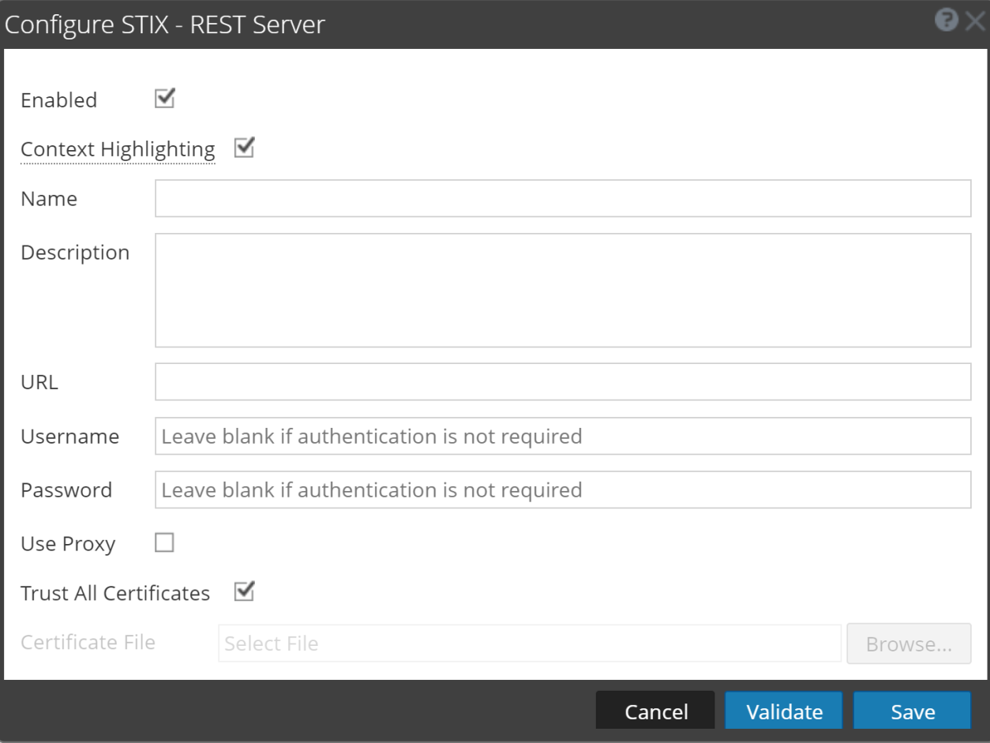Click the Password input field
This screenshot has width=990, height=743.
pos(562,490)
